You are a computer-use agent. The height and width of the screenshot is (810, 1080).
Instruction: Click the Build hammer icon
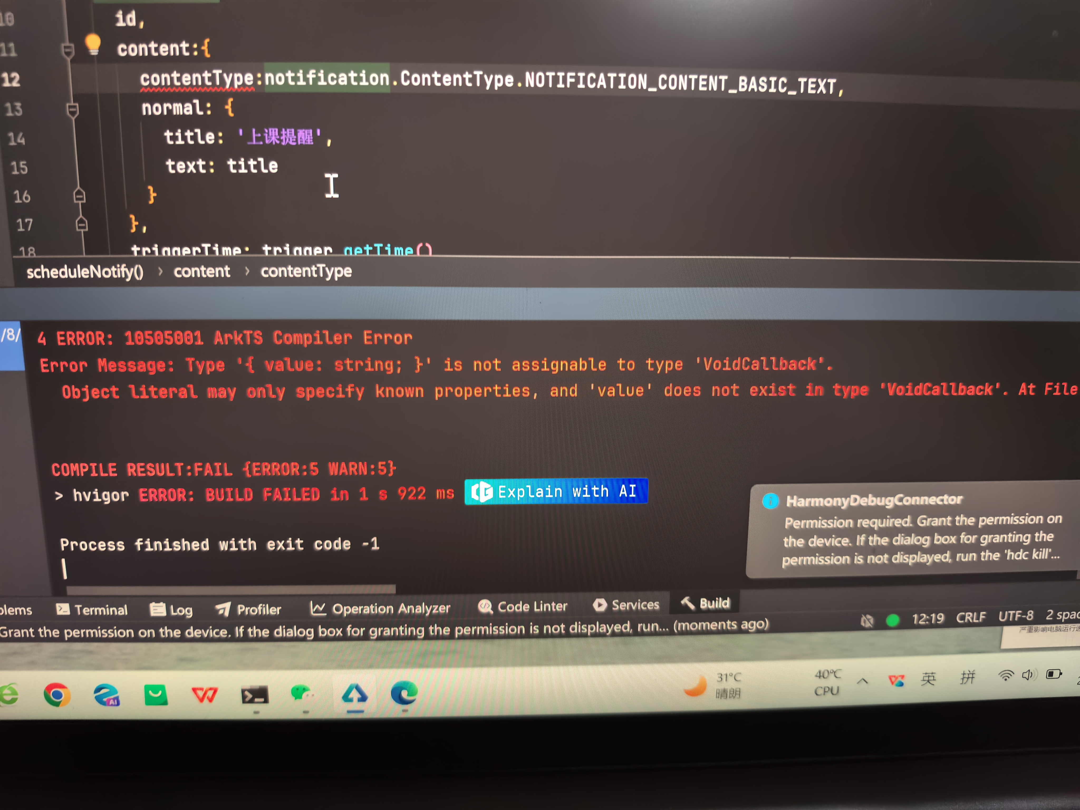tap(687, 603)
